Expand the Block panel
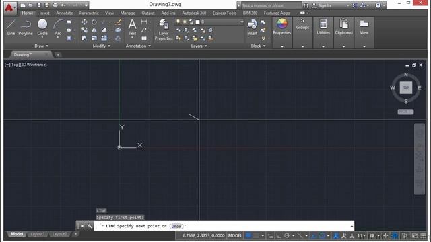 258,46
